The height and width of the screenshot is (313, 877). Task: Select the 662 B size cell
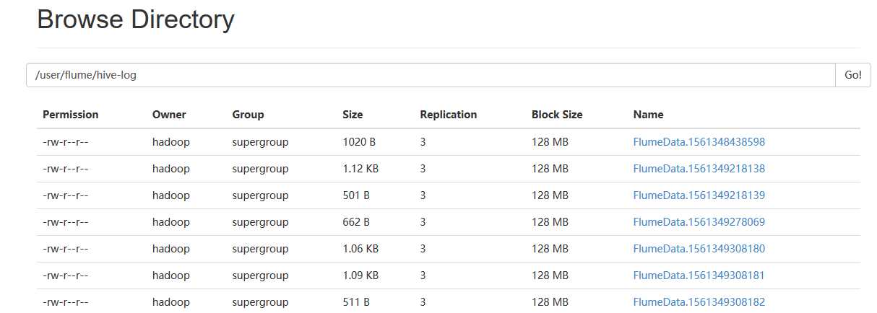(356, 222)
